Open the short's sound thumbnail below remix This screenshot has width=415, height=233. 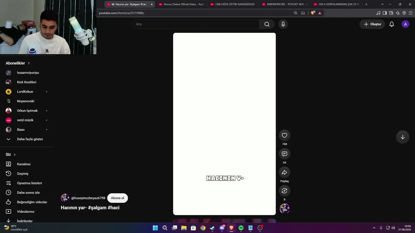pyautogui.click(x=284, y=209)
